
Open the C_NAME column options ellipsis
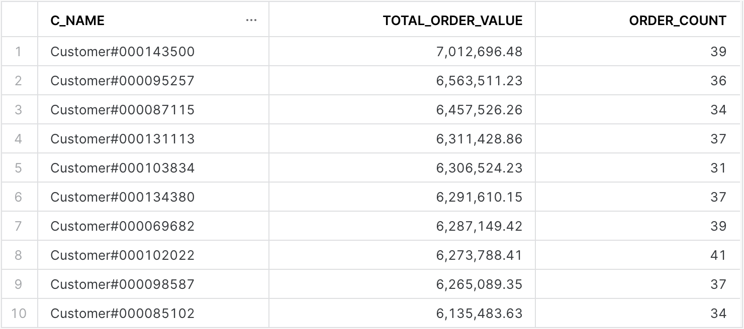[x=251, y=21]
